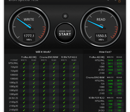
Task: Select the 10 Bit YUV NTSC/PAL write value 1997
Action: click(110, 101)
